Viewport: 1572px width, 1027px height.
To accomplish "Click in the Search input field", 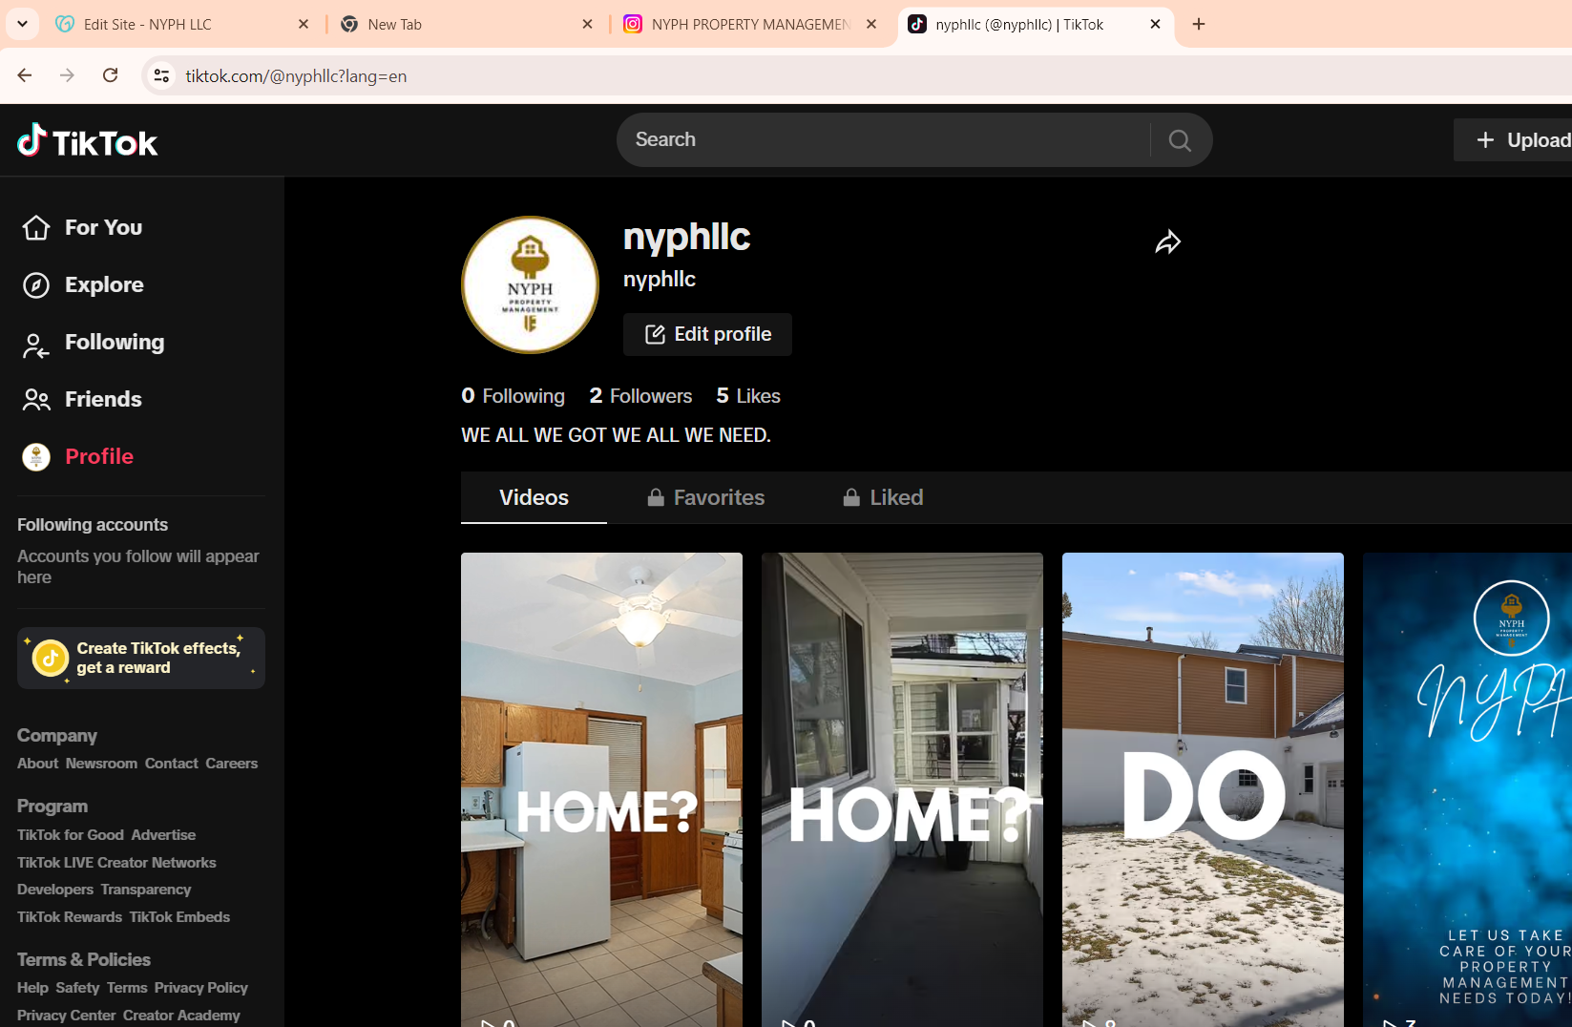I will coord(883,140).
